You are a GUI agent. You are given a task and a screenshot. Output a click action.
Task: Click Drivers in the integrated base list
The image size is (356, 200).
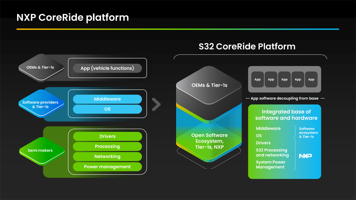[263, 143]
